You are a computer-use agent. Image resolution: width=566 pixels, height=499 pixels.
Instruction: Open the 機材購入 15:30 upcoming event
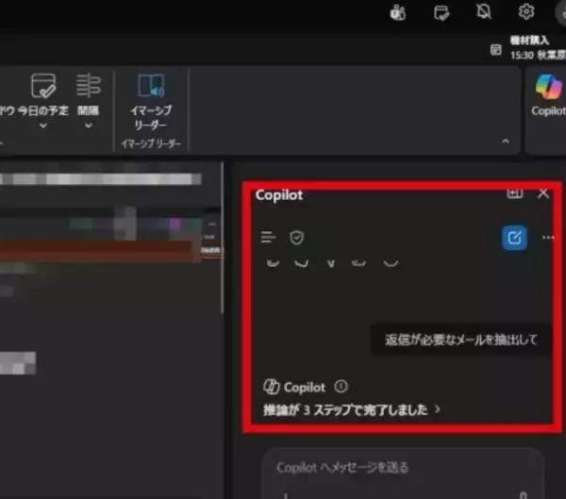click(538, 48)
